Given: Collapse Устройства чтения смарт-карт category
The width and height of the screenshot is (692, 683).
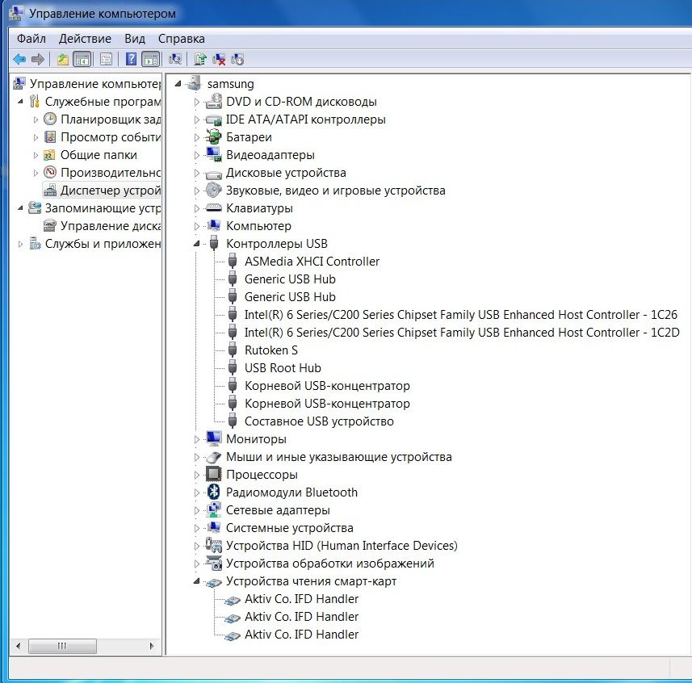Looking at the screenshot, I should tap(196, 581).
